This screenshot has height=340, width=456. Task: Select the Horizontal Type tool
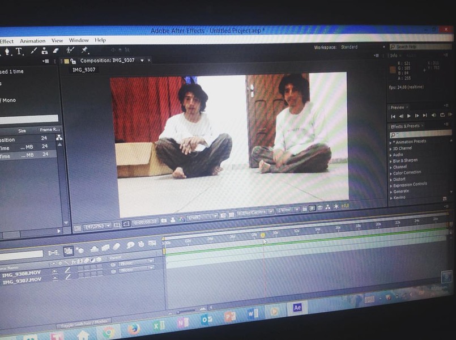coord(19,51)
